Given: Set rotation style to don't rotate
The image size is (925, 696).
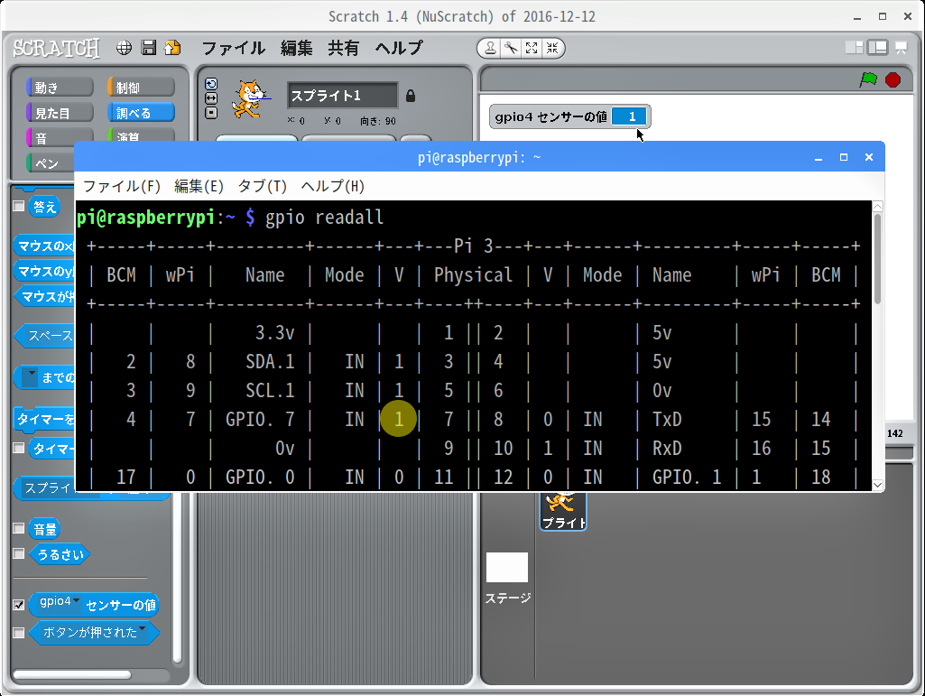Looking at the screenshot, I should [x=211, y=112].
